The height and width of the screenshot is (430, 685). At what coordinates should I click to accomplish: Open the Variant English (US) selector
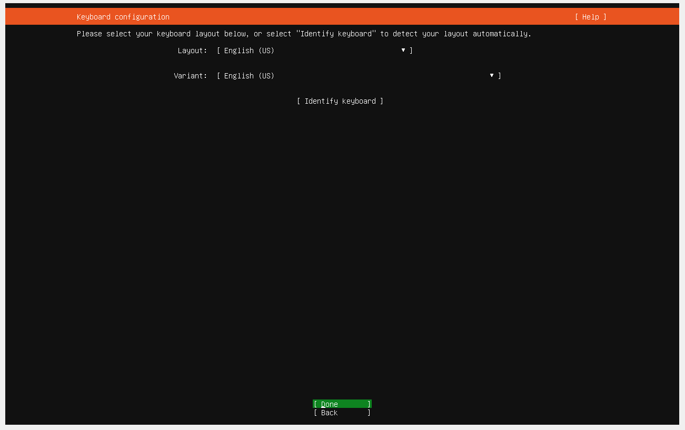[x=359, y=76]
